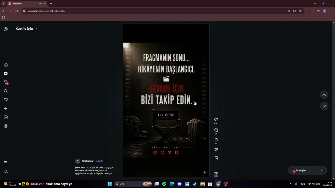Open the Meta apps icon at sidebar bottom
Image resolution: width=335 pixels, height=188 pixels.
point(6,172)
